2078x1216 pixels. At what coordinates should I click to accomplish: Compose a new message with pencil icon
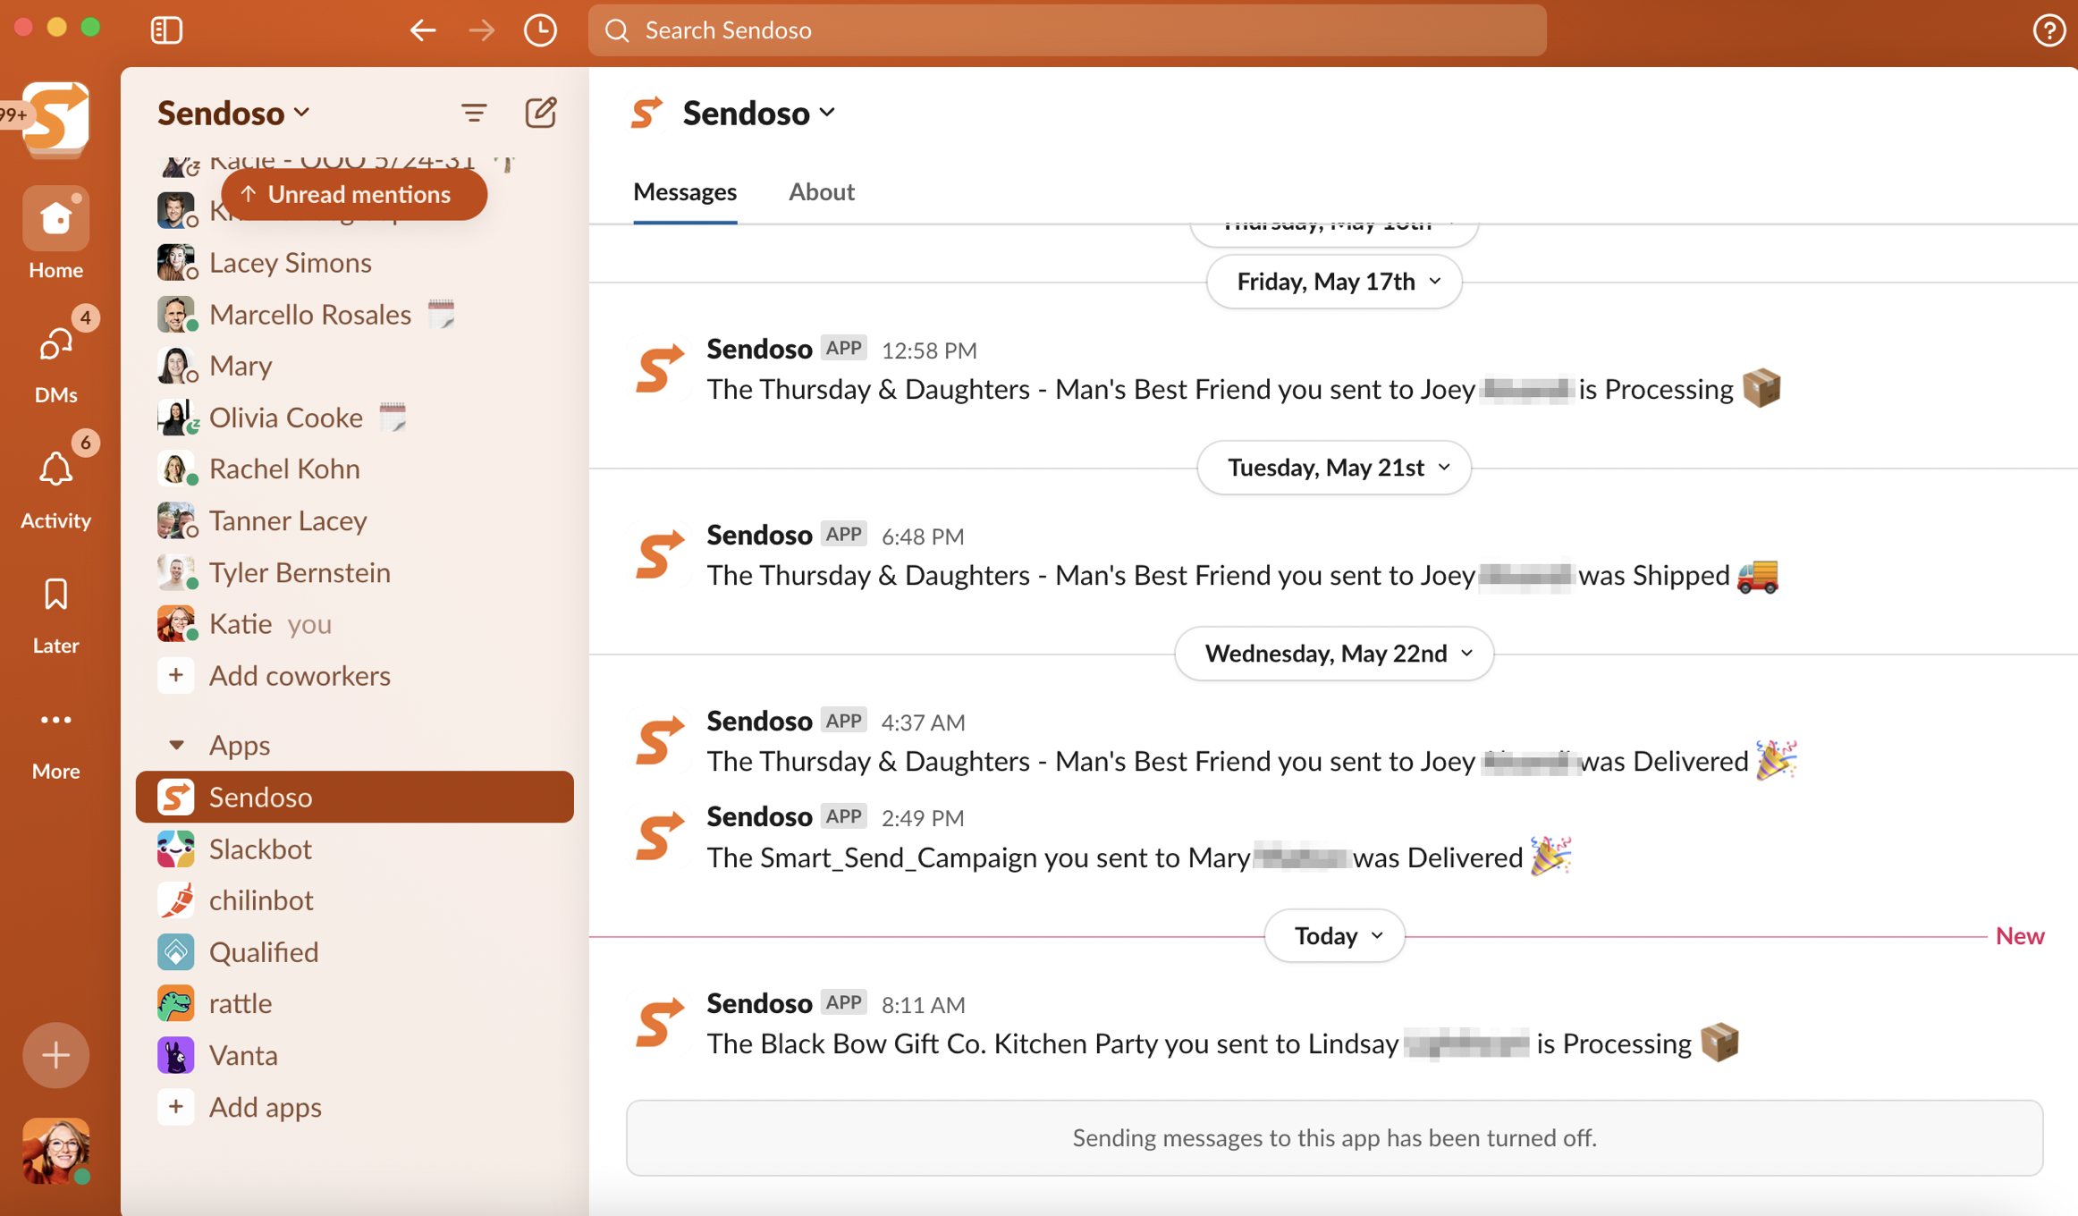tap(541, 113)
